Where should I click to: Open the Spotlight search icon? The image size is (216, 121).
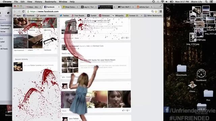[206, 2]
